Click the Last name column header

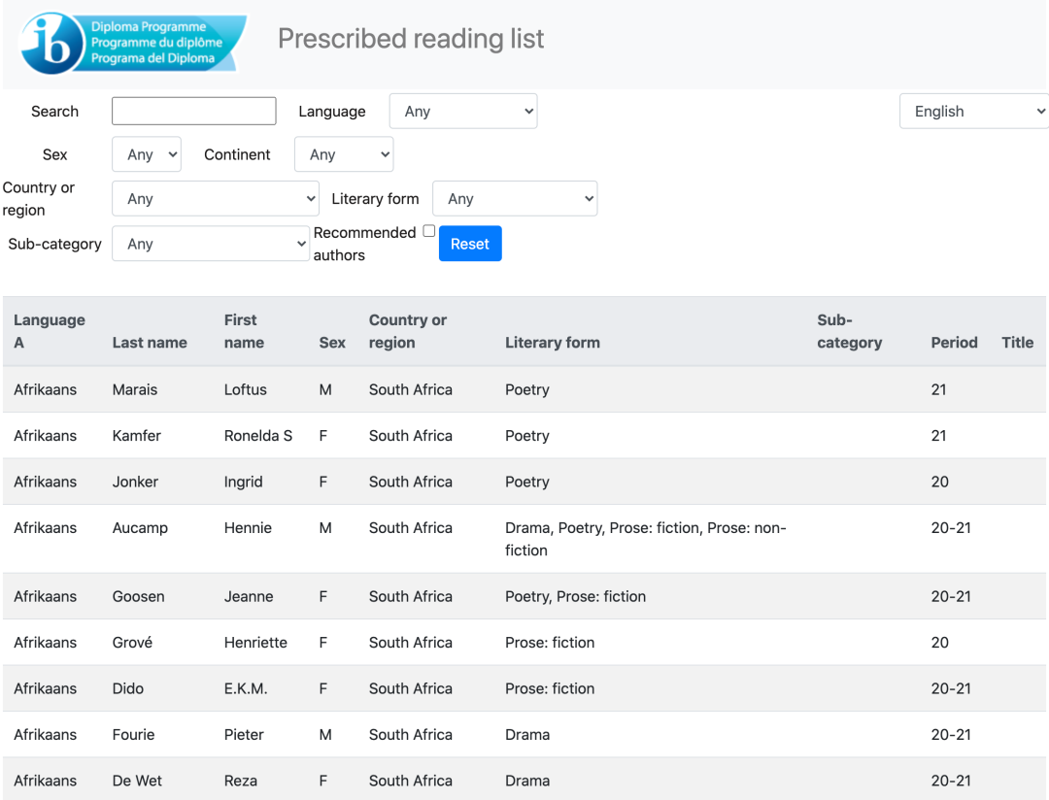click(150, 343)
